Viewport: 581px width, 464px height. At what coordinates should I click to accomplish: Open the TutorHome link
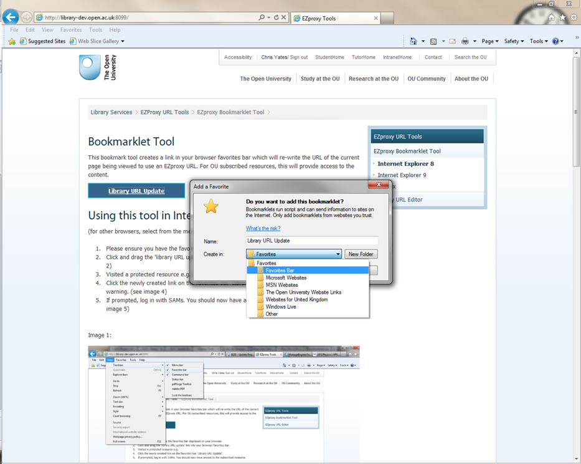[x=364, y=57]
